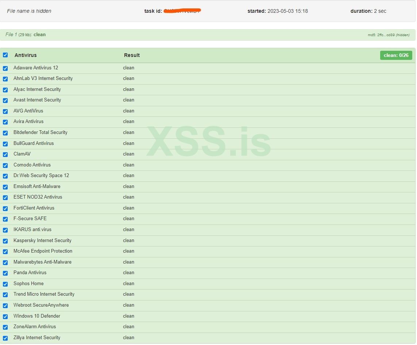Click the task id label

153,11
